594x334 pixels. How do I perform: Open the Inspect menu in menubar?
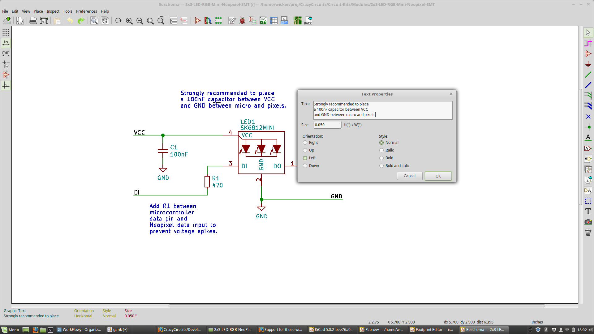53,11
